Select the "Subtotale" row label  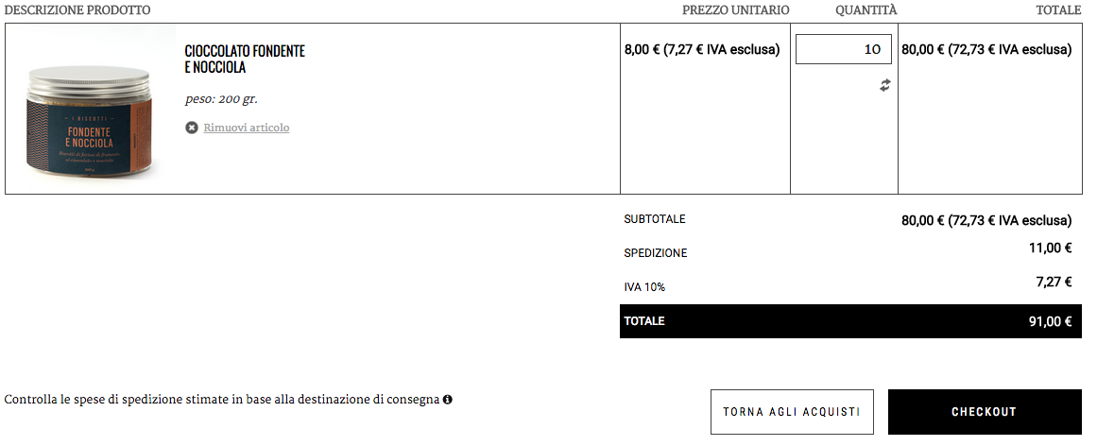pyautogui.click(x=655, y=219)
